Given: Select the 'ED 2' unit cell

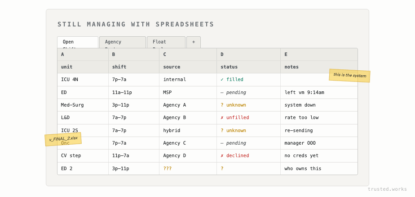Looking at the screenshot, I should (x=83, y=168).
